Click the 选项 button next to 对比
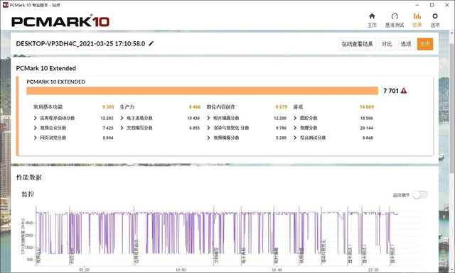Viewport: 455px width, 273px height. [x=406, y=44]
